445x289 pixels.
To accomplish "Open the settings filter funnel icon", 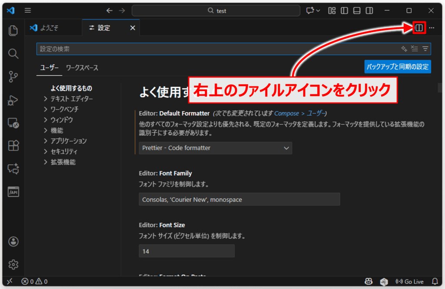I will tap(425, 49).
